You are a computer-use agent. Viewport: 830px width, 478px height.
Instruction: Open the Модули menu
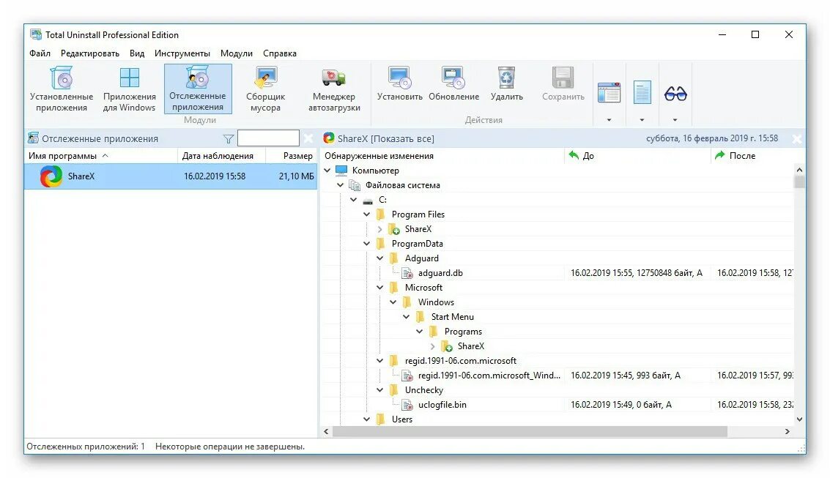(x=237, y=53)
